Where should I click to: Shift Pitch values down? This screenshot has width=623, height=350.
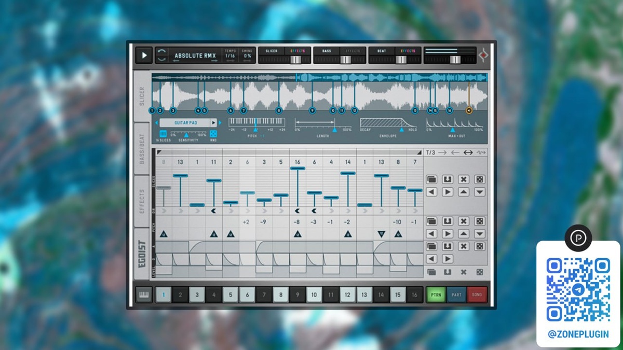(480, 234)
